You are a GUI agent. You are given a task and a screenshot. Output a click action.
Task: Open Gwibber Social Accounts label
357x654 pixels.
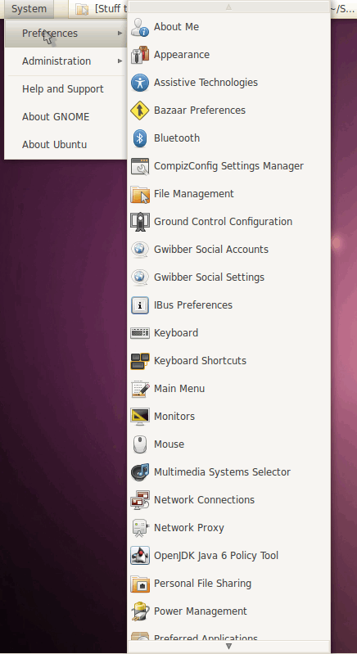pos(211,250)
